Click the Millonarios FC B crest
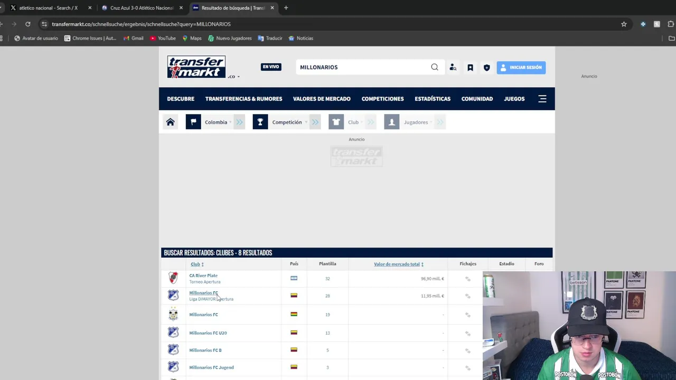The image size is (676, 380). click(x=173, y=350)
